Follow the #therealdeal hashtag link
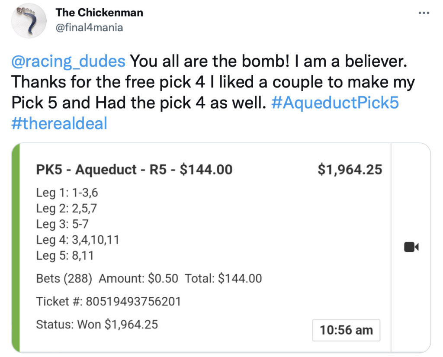443x357 pixels. pyautogui.click(x=58, y=123)
